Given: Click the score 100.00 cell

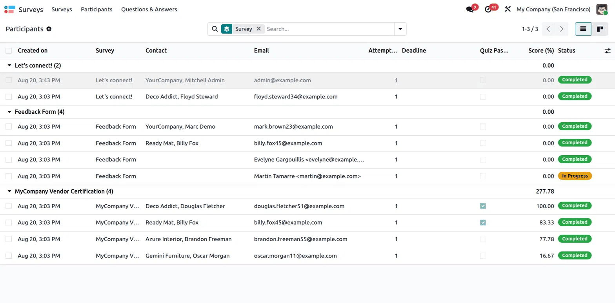Looking at the screenshot, I should (545, 206).
